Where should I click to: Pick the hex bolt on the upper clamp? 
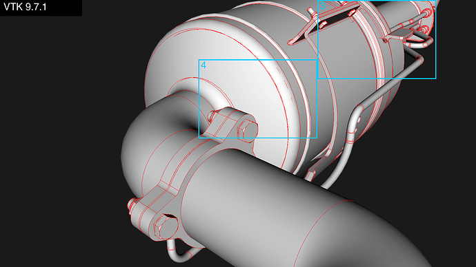tap(248, 130)
